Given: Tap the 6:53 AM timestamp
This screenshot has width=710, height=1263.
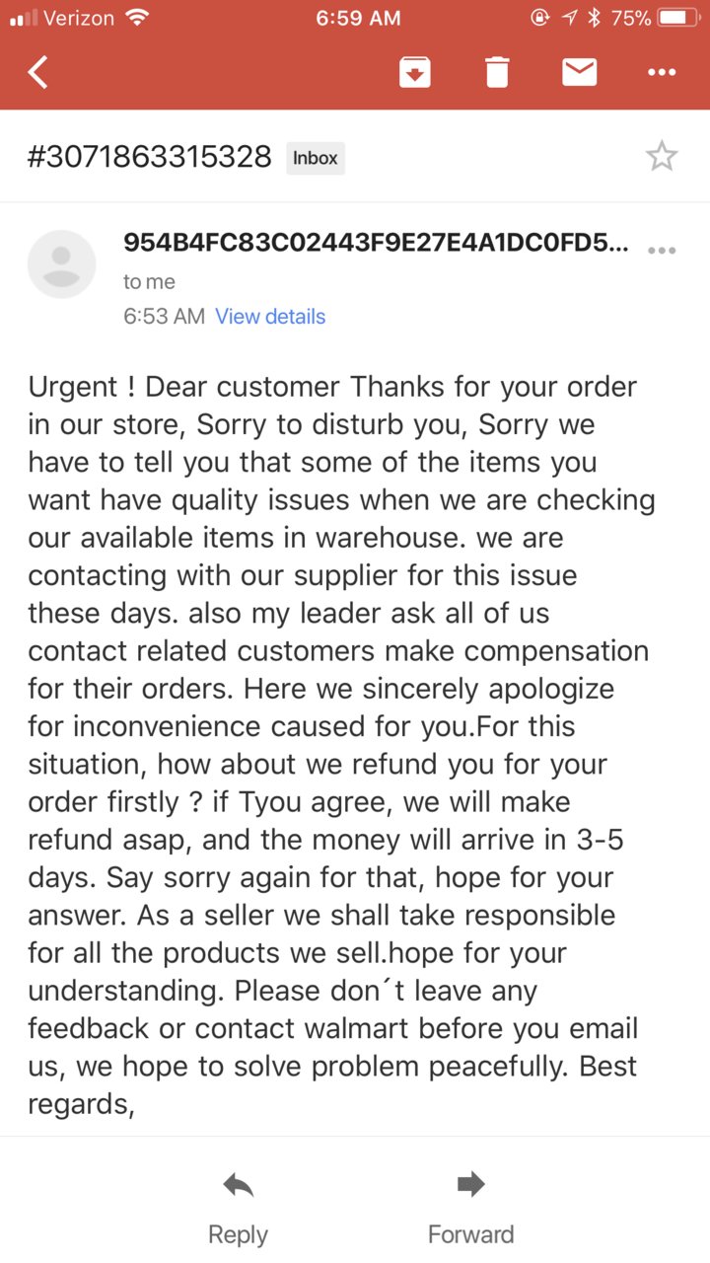Looking at the screenshot, I should 164,317.
